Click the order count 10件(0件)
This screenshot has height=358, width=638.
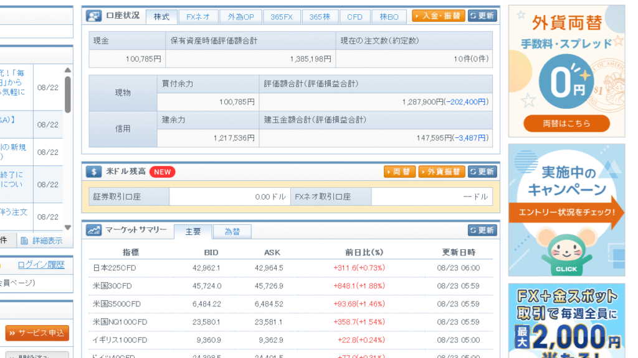[471, 59]
